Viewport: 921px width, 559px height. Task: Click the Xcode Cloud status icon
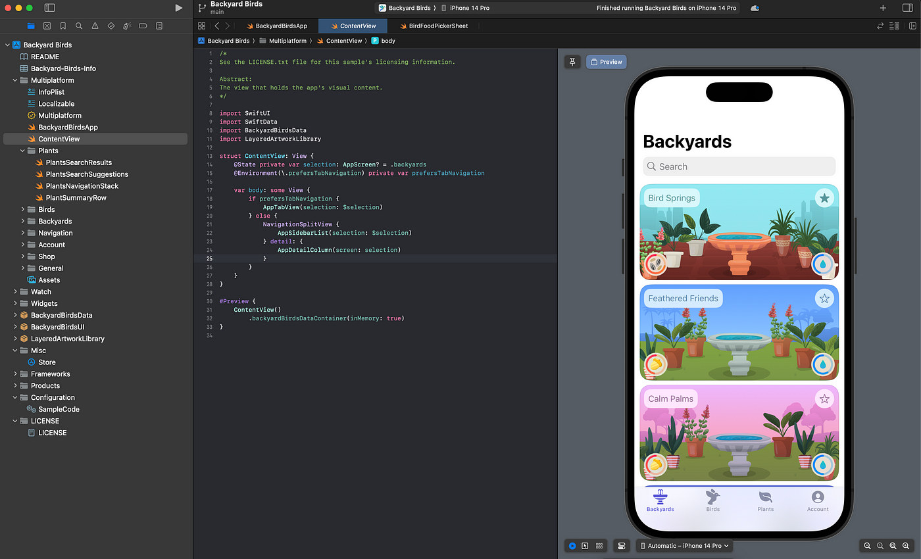pyautogui.click(x=755, y=8)
